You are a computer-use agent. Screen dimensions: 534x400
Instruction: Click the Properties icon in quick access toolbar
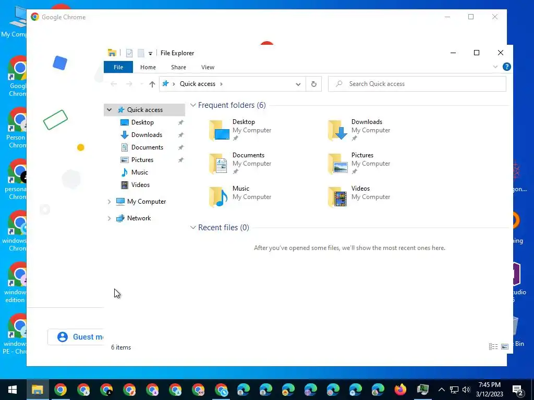point(129,53)
